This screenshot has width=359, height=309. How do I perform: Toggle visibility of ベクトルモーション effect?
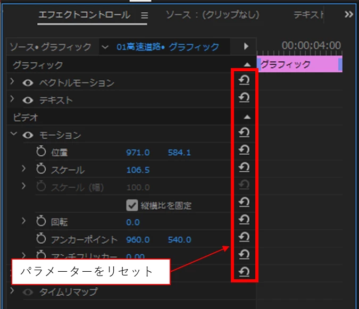click(28, 83)
